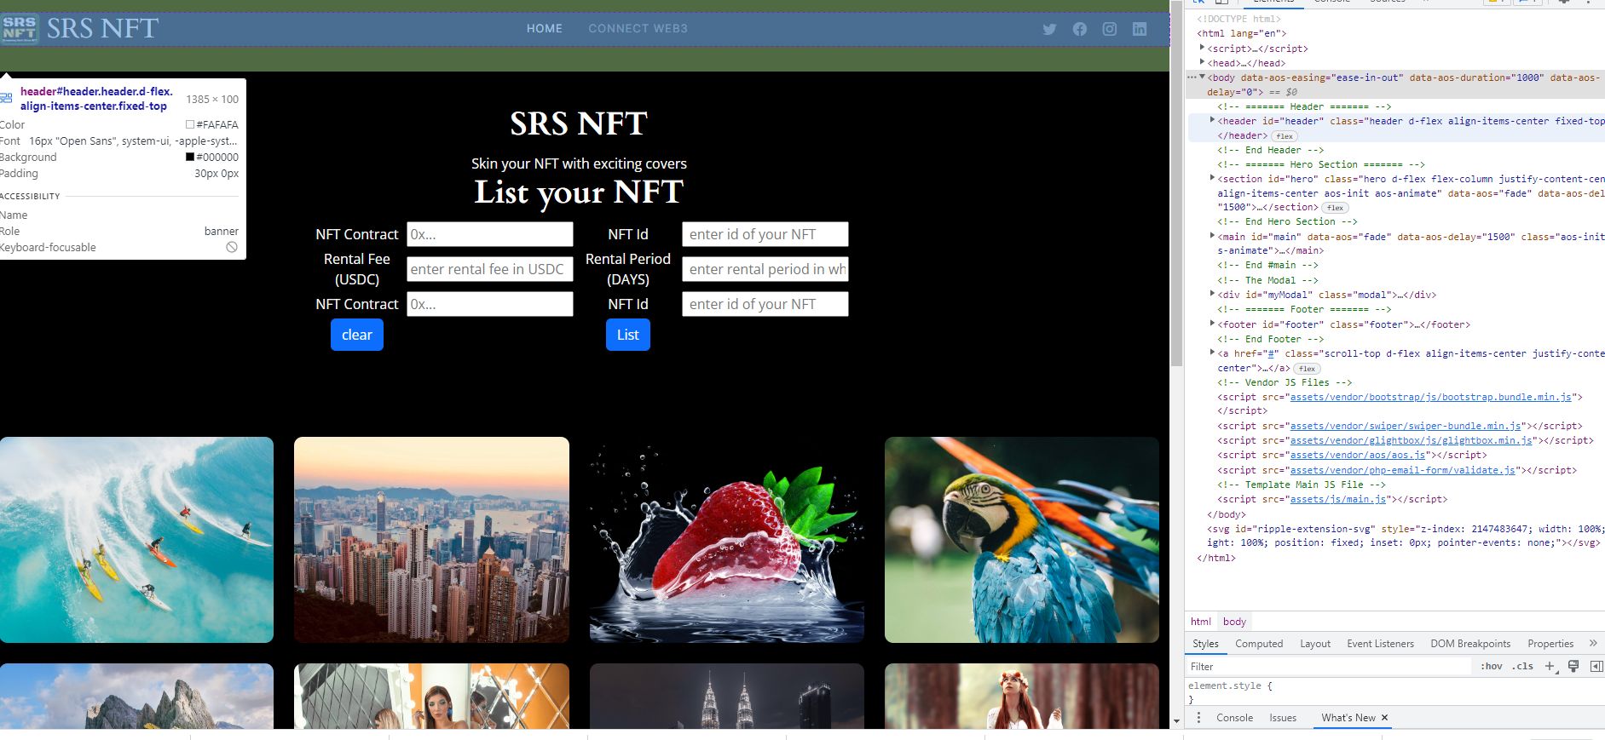Show more Styles pane tabs via chevrons
Screen dimensions: 1605x740
(1593, 643)
